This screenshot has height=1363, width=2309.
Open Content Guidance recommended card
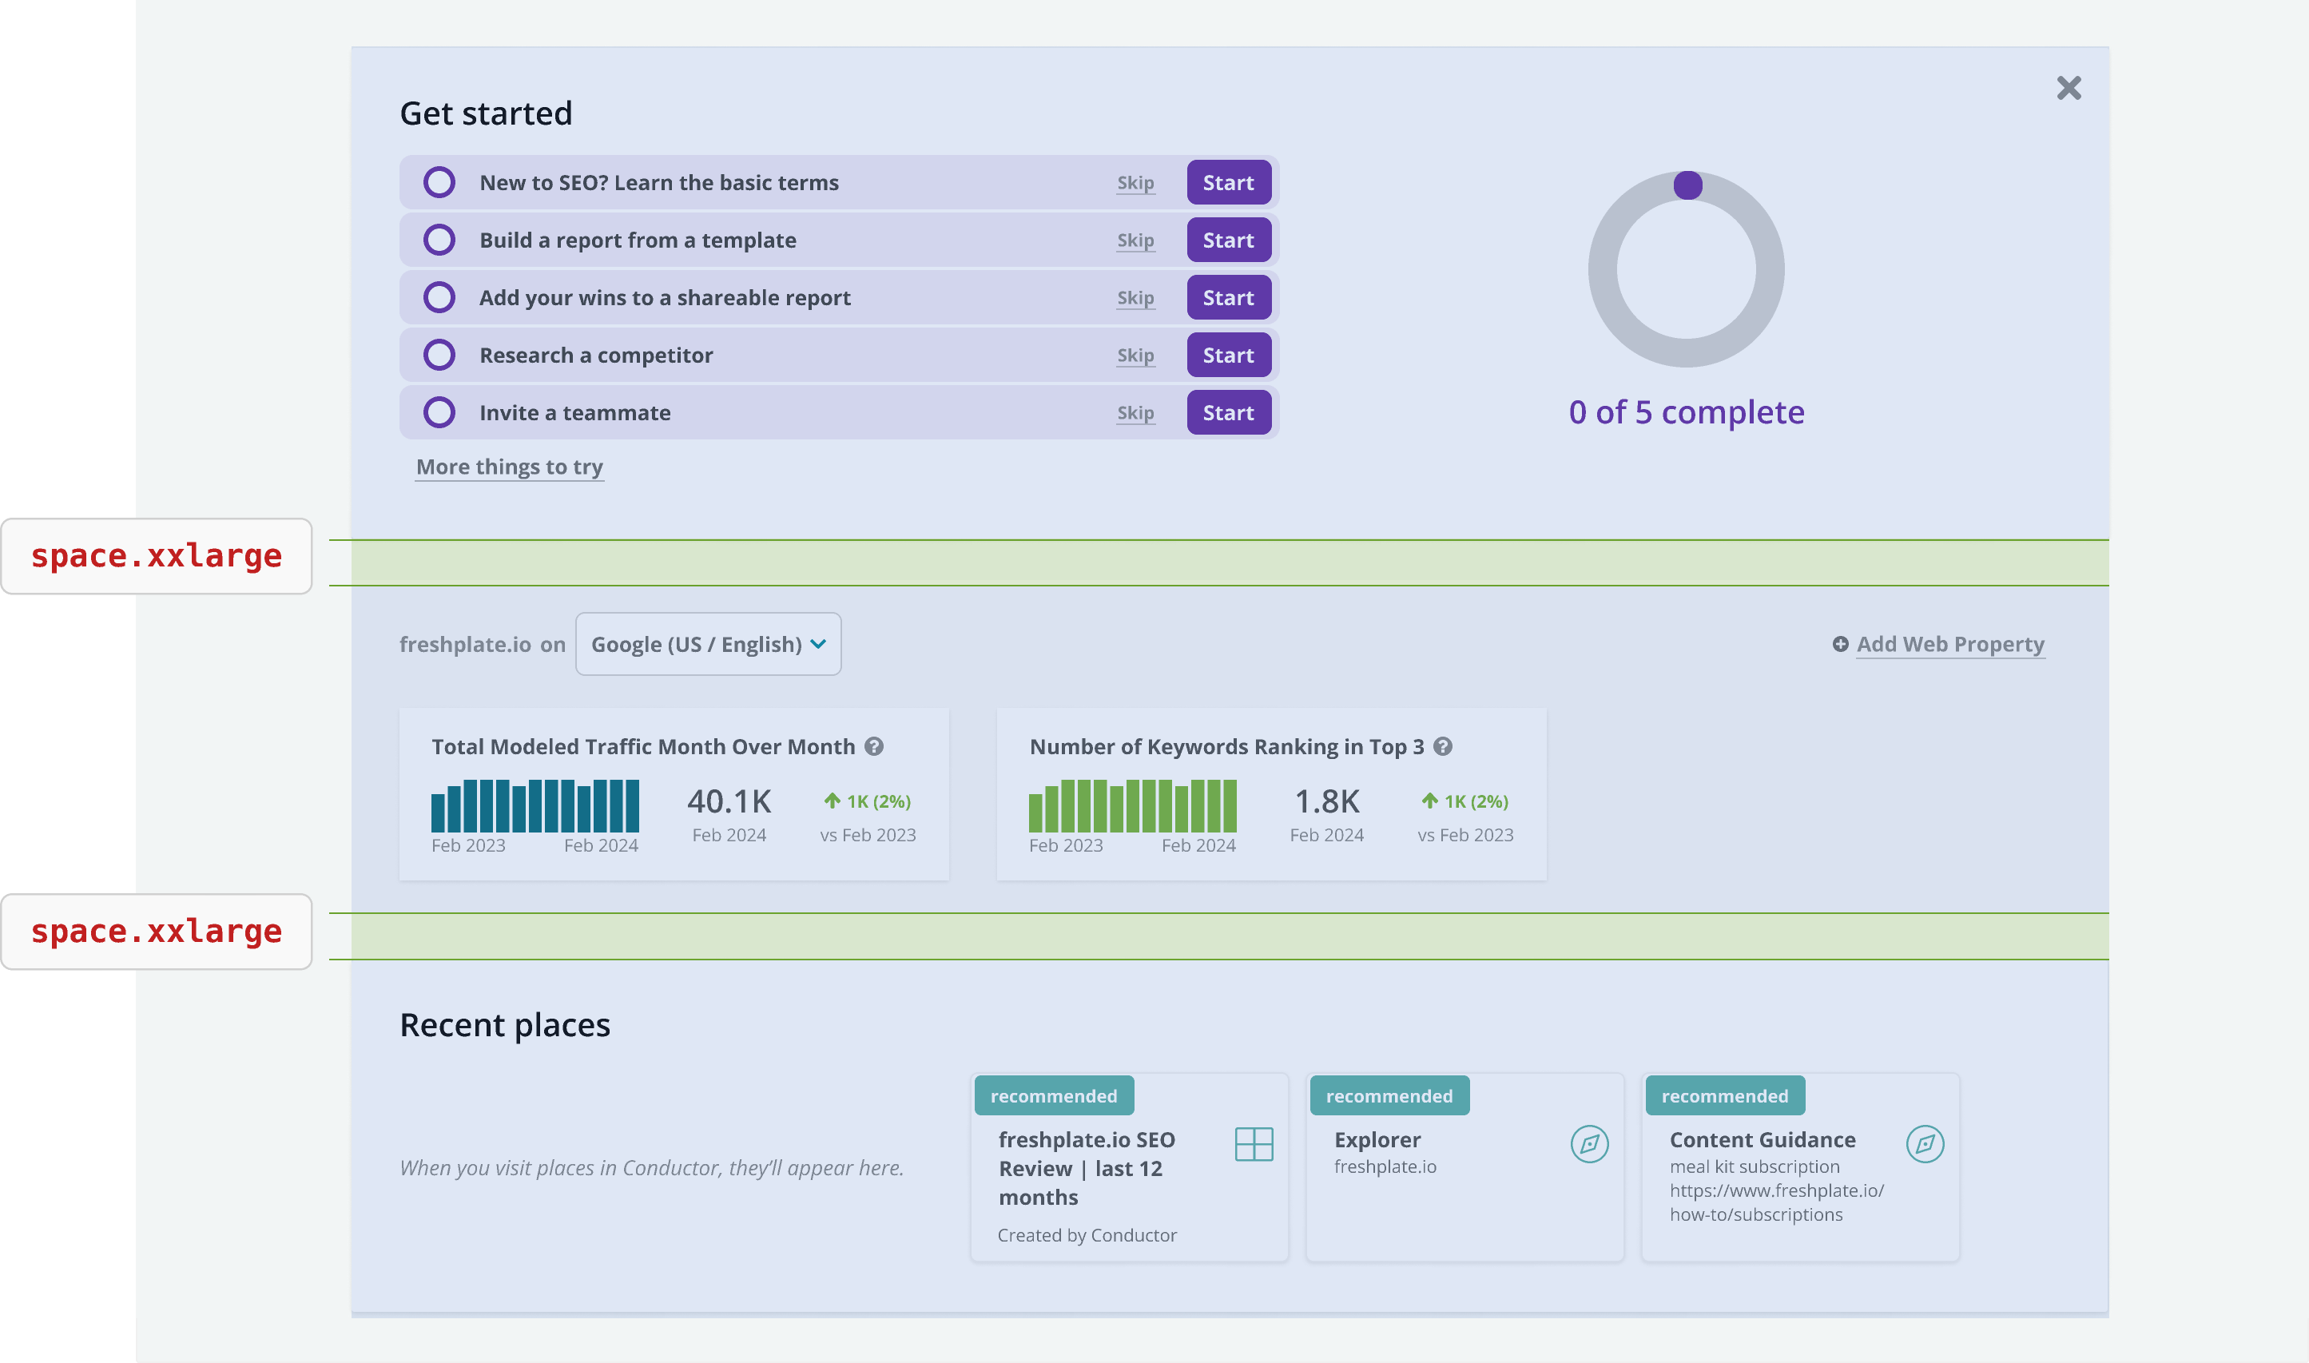[x=1800, y=1167]
